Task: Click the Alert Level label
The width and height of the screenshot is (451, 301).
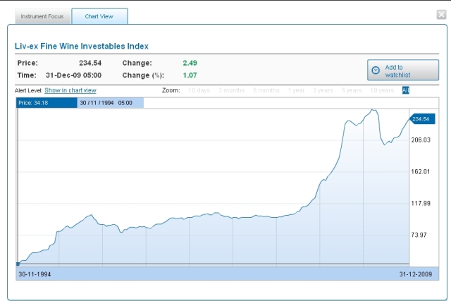Action: 28,91
